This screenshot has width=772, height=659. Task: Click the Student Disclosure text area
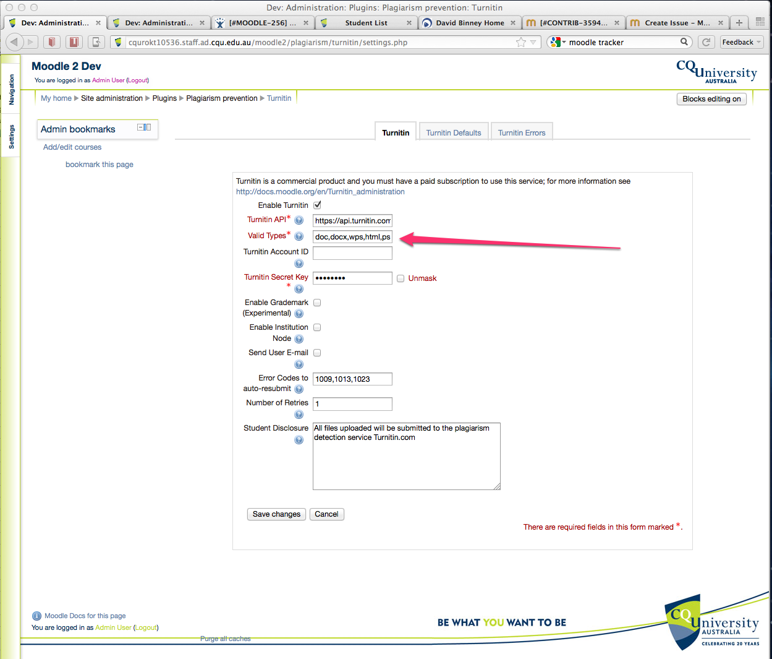pos(407,456)
